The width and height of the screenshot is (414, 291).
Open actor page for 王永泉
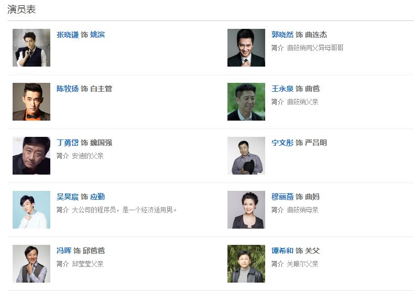282,89
